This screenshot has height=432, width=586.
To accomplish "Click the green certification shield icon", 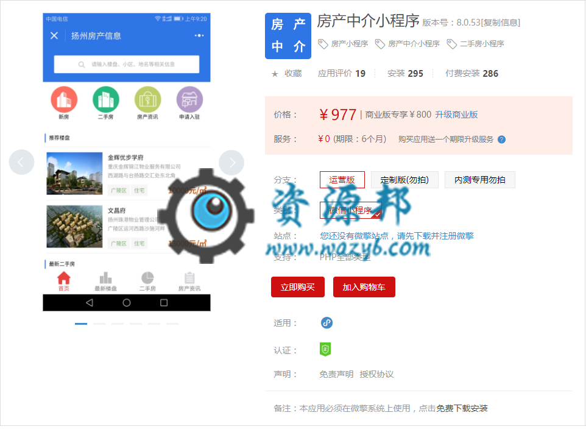I will [x=325, y=349].
